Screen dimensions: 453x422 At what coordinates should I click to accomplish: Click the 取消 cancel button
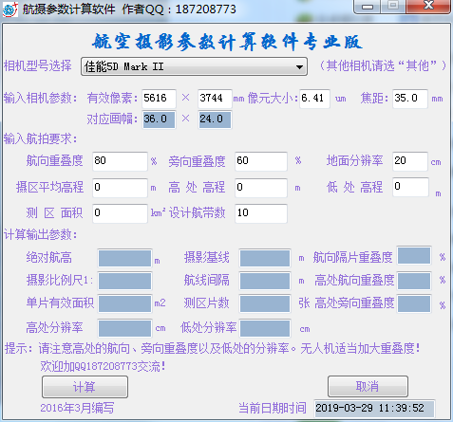[368, 386]
